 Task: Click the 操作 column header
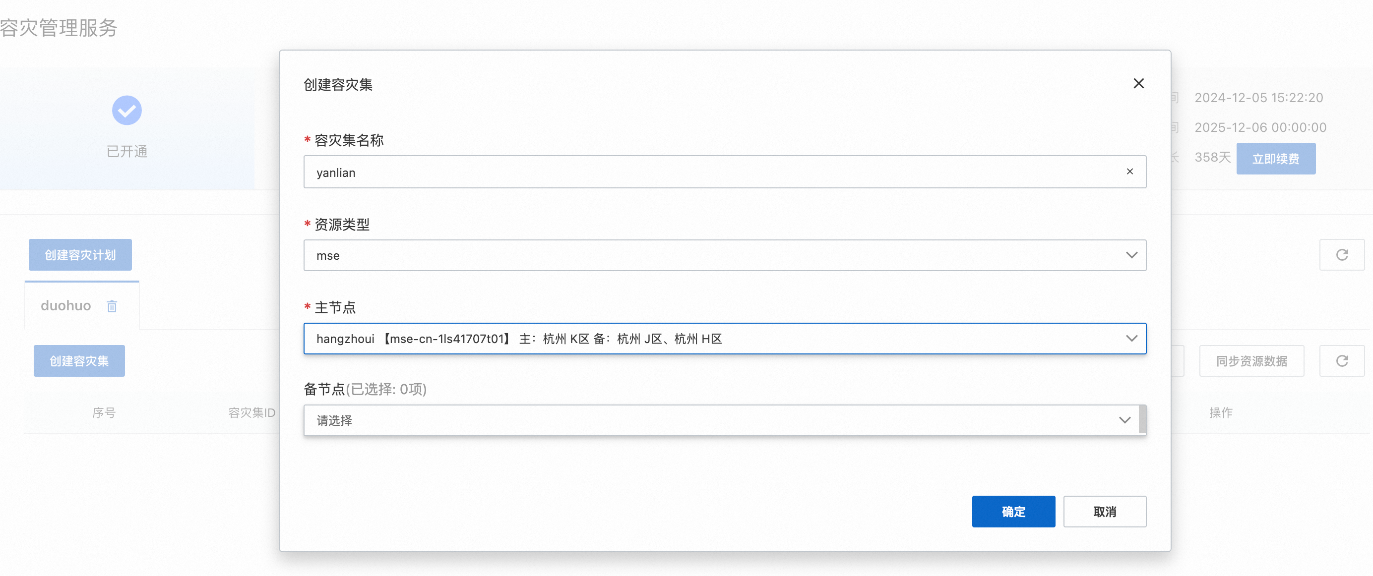tap(1221, 412)
